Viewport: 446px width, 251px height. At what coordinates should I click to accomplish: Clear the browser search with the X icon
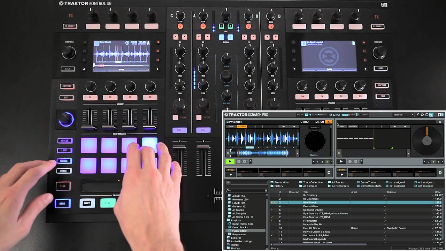266,190
